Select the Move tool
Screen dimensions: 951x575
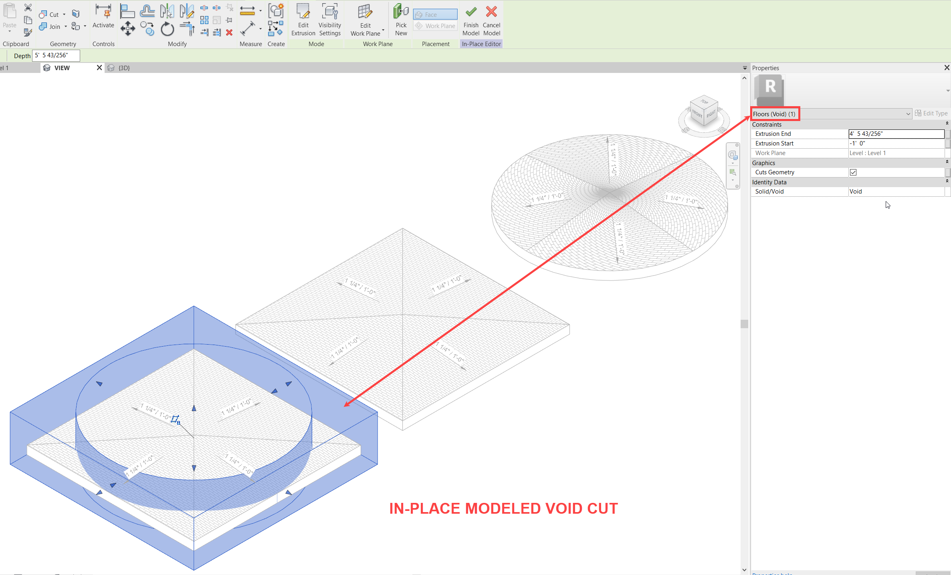pos(127,28)
